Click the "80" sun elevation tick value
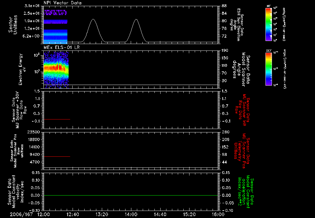Image resolution: width=315 pixels, height=218 pixels. click(224, 21)
